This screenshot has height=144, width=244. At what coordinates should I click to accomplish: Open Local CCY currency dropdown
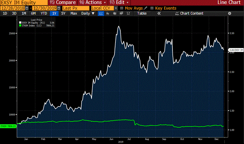point(116,8)
